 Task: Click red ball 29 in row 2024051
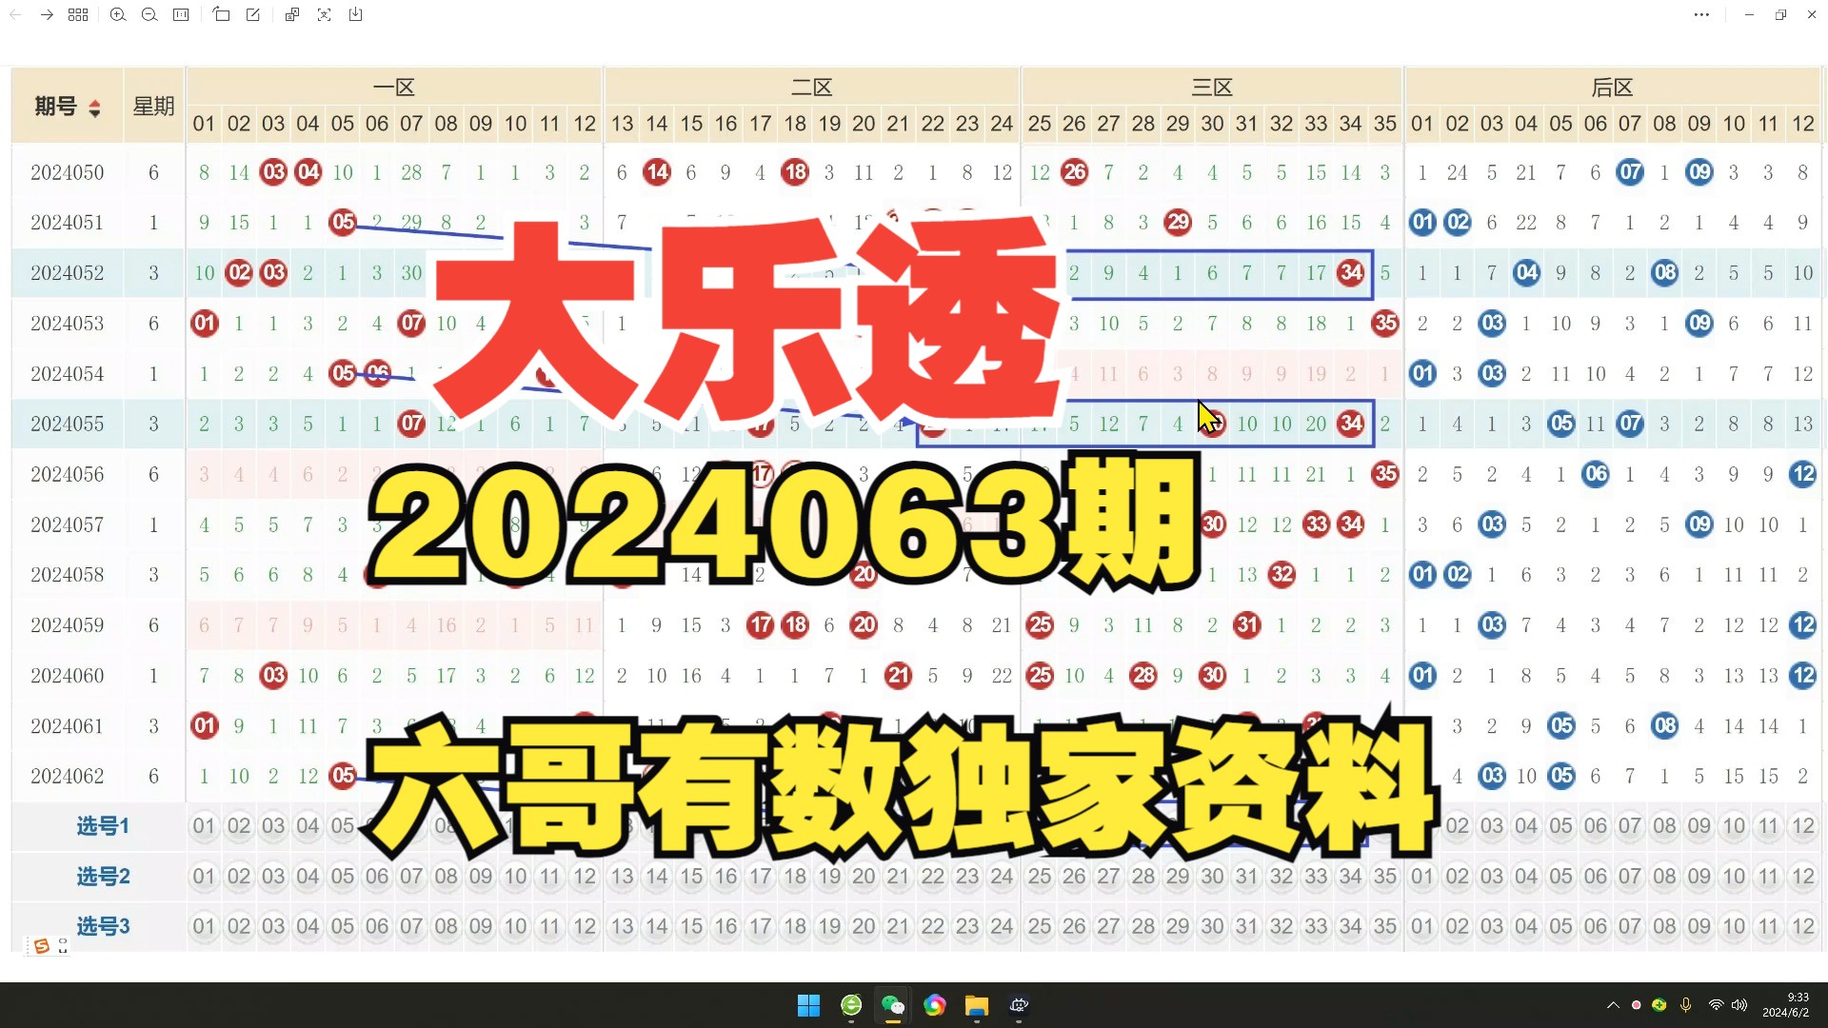pyautogui.click(x=1178, y=223)
